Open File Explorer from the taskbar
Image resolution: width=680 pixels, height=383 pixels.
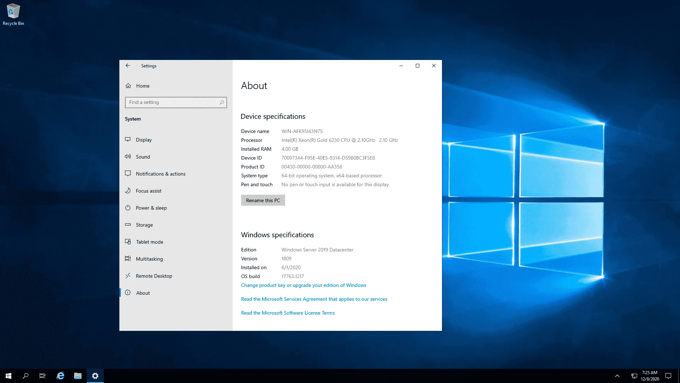(x=78, y=376)
